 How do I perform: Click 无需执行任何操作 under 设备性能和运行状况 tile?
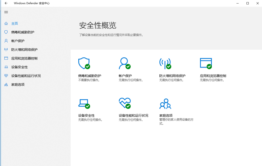coord(131,120)
